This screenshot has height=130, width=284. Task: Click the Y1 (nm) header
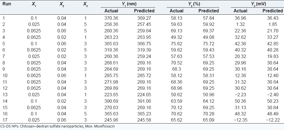click(x=128, y=4)
